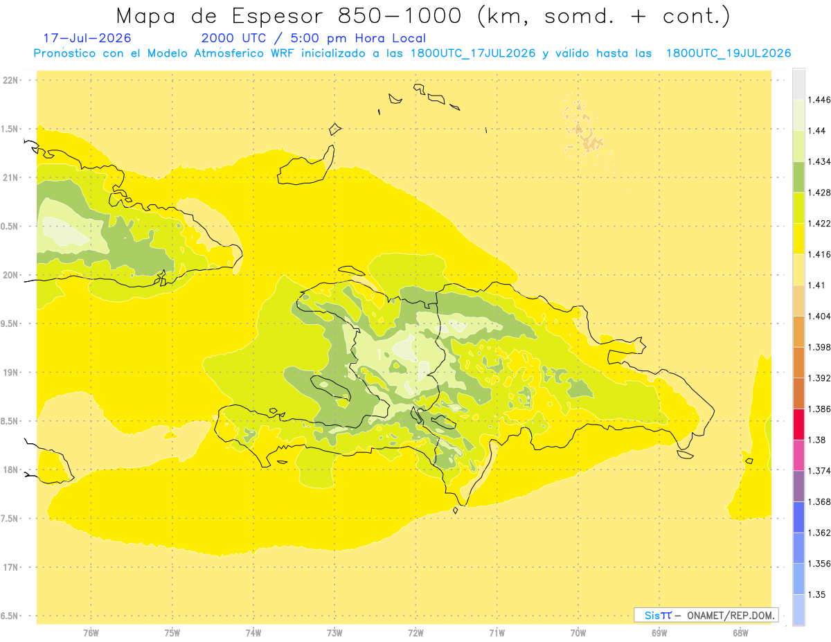
Task: Pick the pale green 1.434–1.44 colorbar swatch
Action: [x=798, y=146]
